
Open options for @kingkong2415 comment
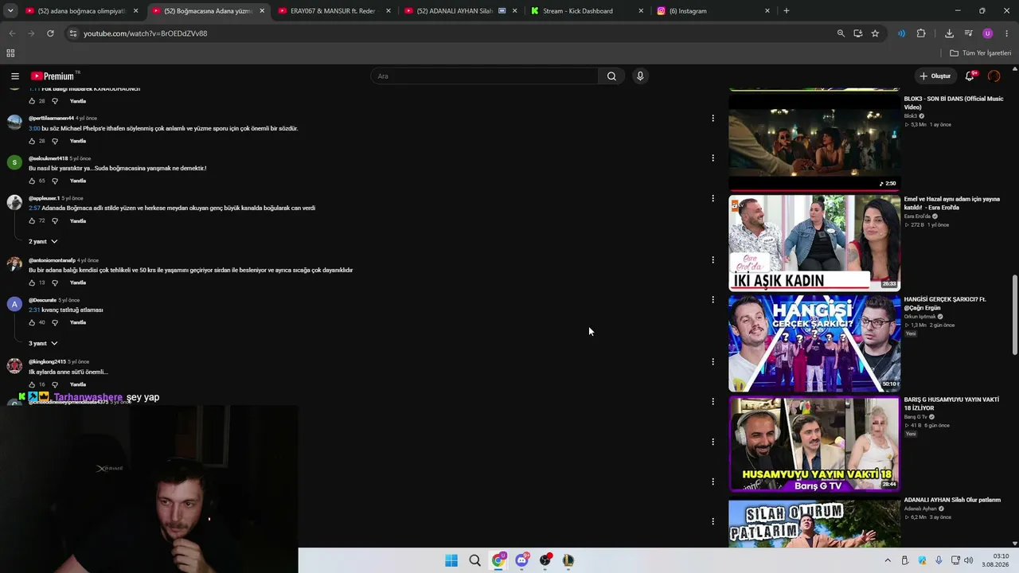pos(713,361)
